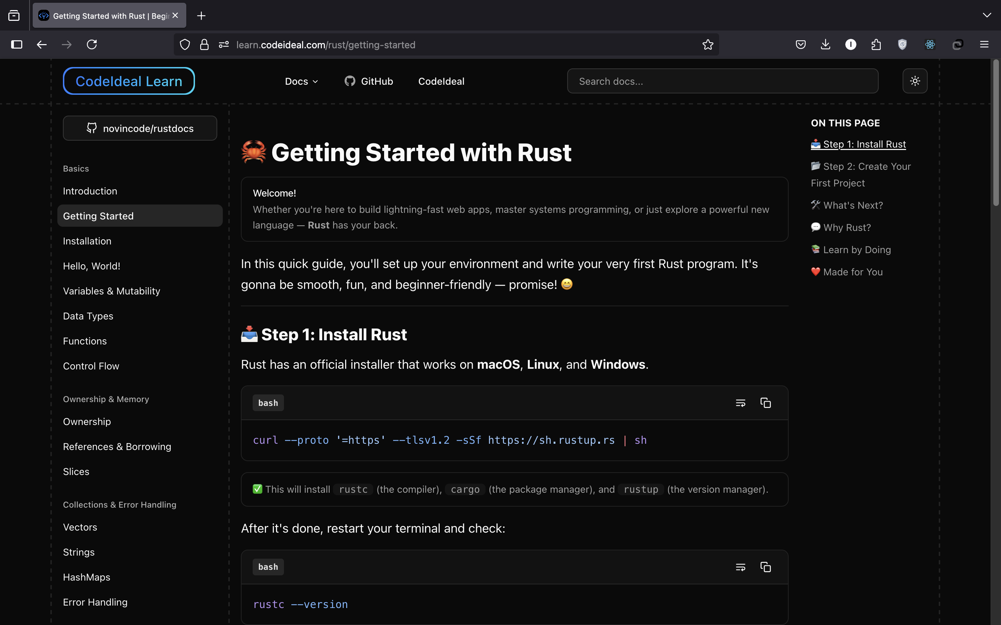This screenshot has height=625, width=1001.
Task: Bookmark this page with the star icon
Action: pos(708,45)
